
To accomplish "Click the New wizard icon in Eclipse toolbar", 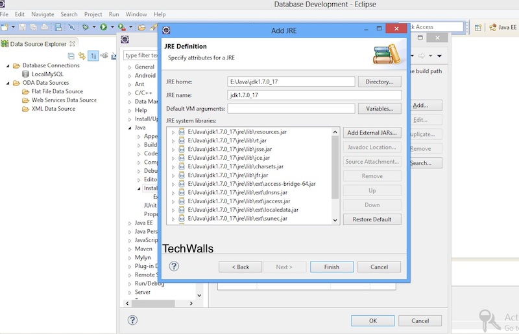I will click(x=5, y=27).
